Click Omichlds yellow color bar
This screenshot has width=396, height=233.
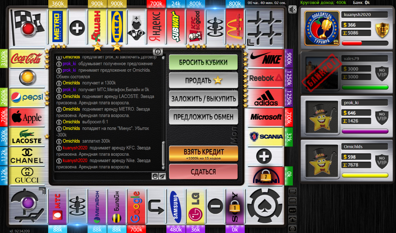[x=365, y=175]
